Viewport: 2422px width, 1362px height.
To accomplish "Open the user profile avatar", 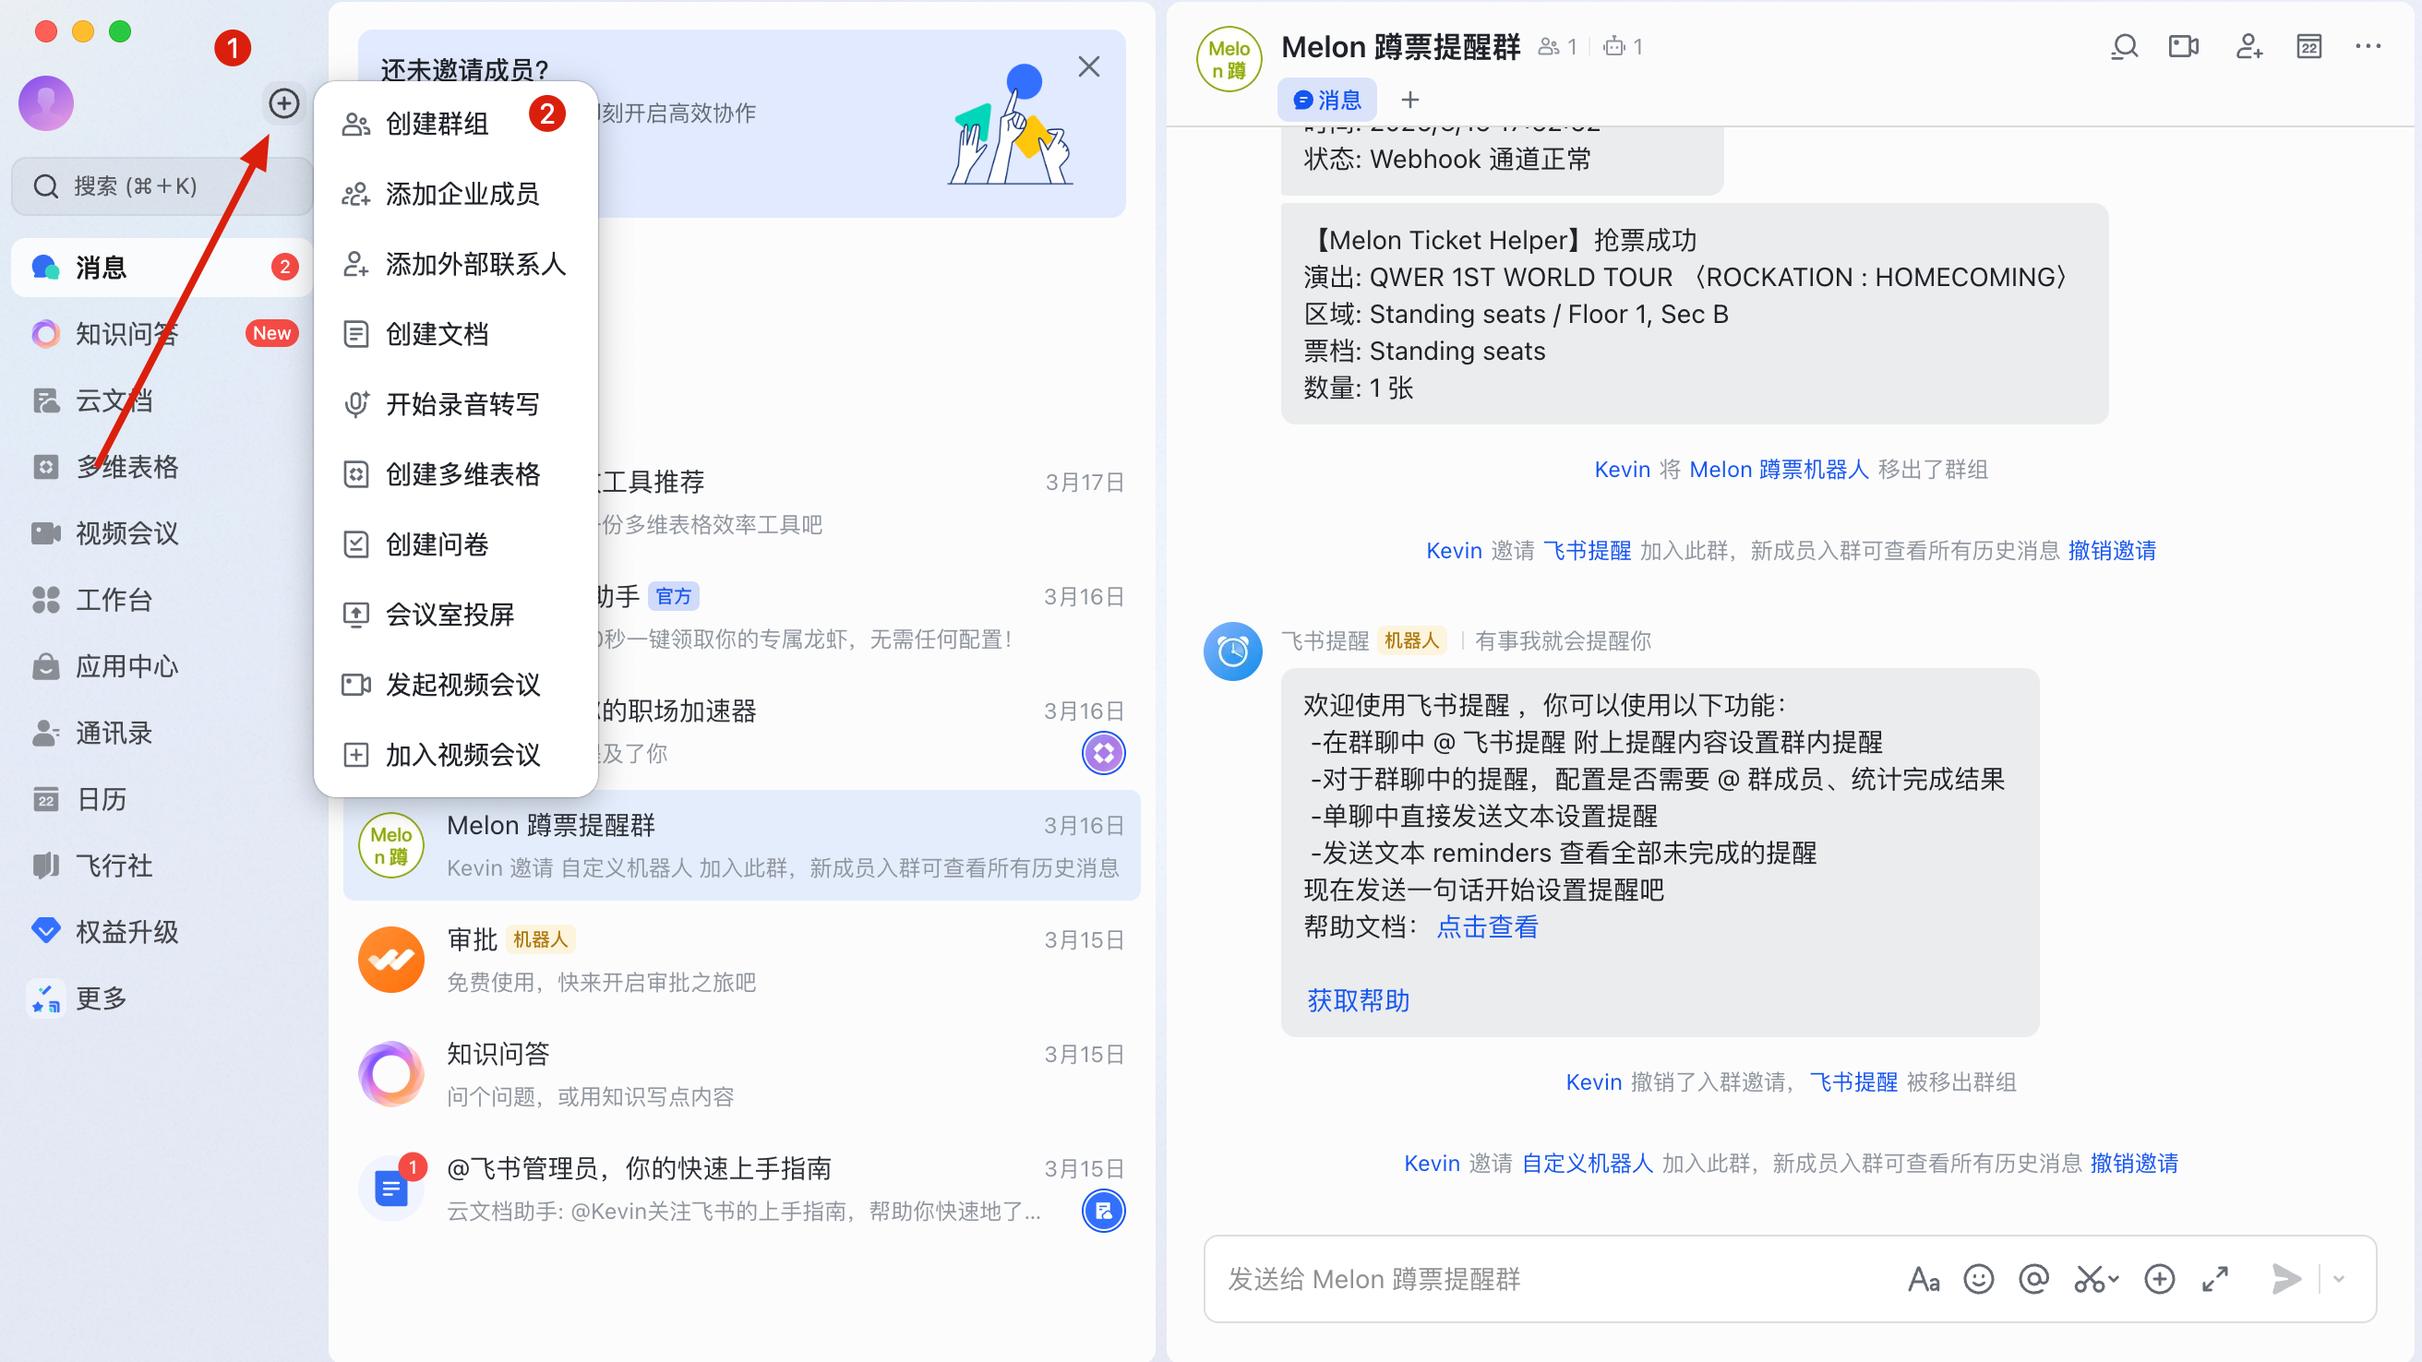I will click(x=46, y=102).
